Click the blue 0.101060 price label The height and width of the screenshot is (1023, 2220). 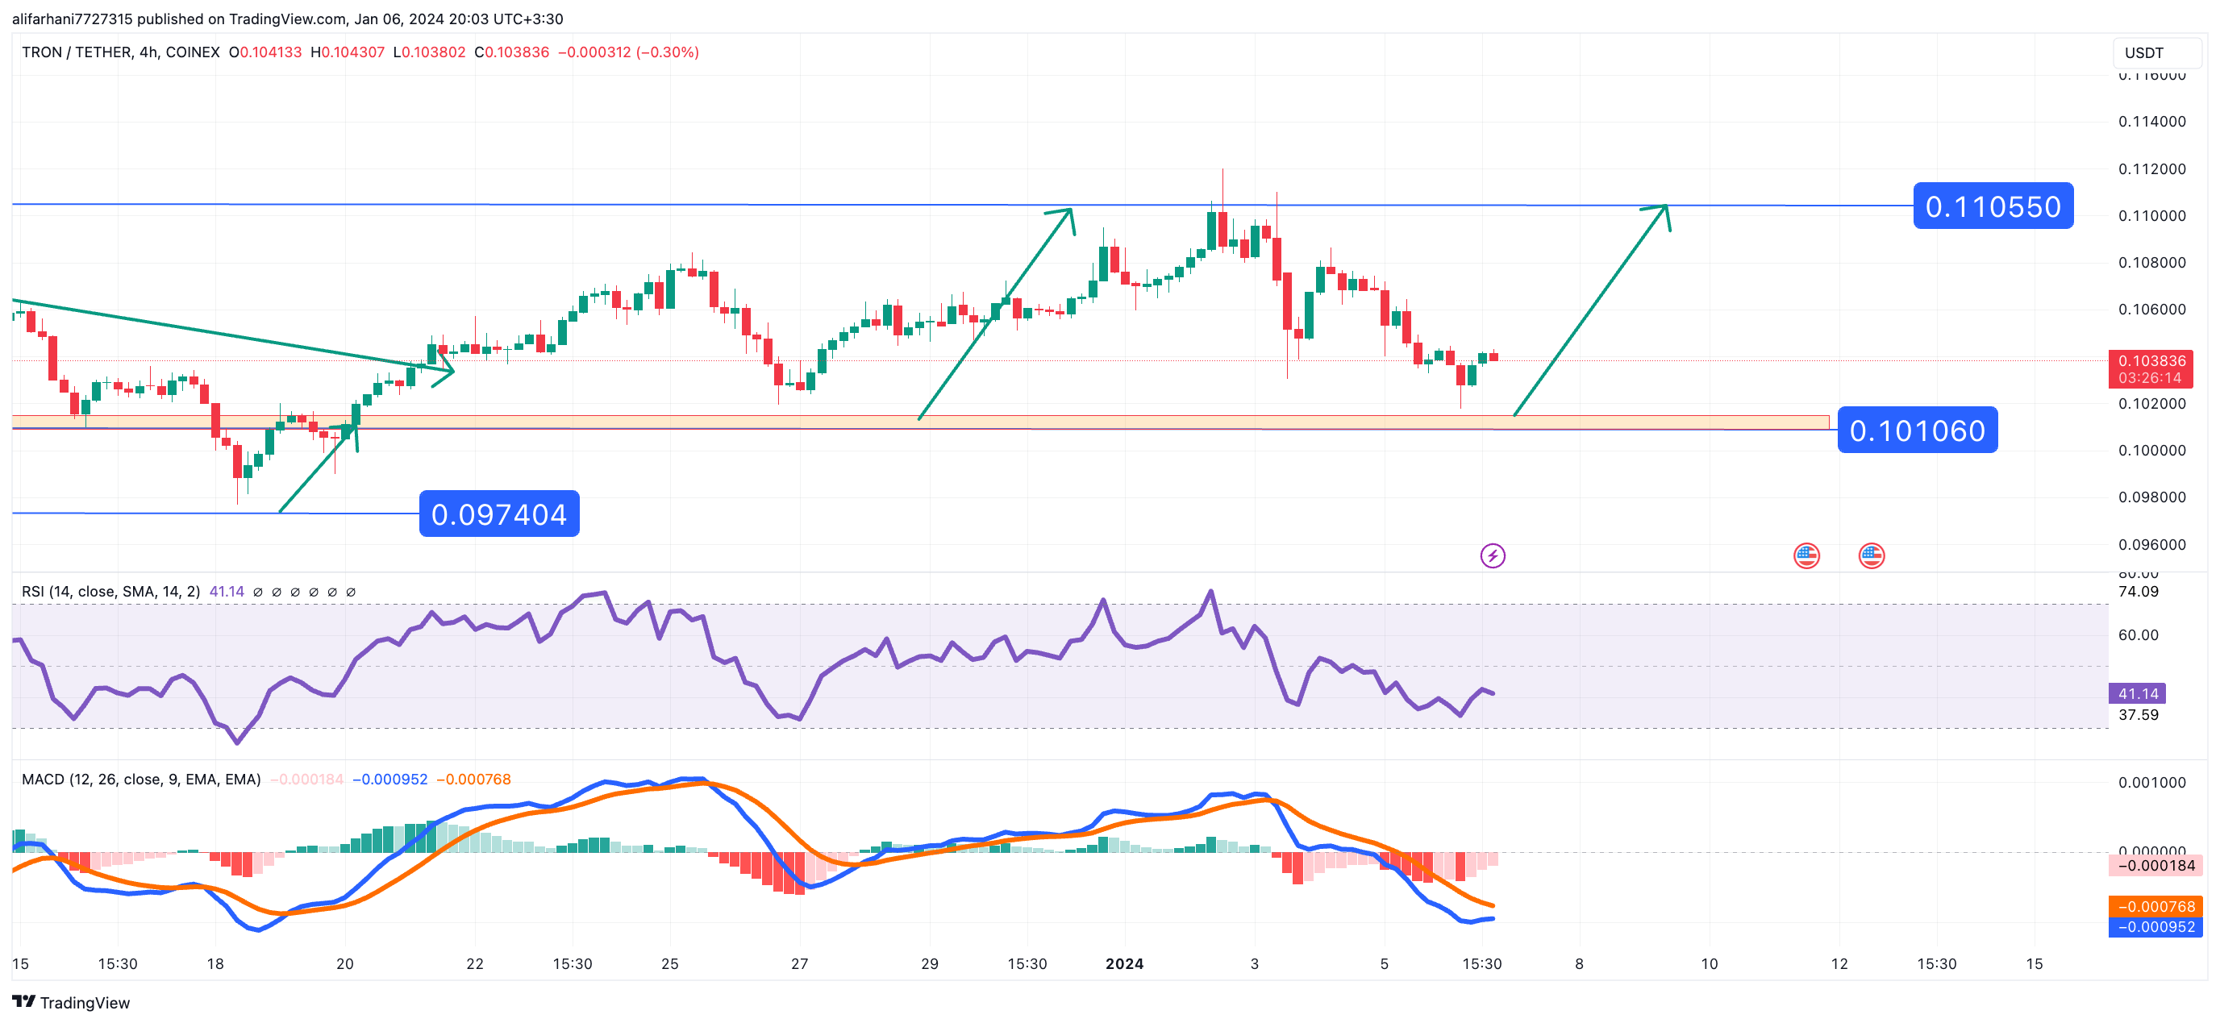(1917, 430)
